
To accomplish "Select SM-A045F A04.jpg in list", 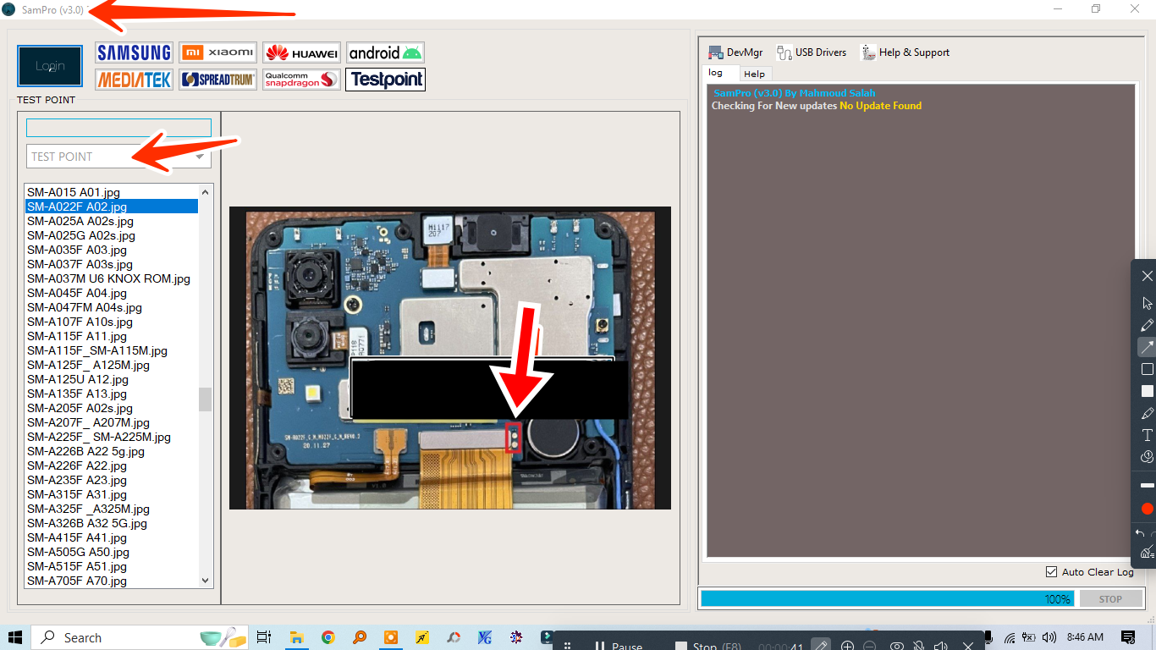I will pos(112,293).
